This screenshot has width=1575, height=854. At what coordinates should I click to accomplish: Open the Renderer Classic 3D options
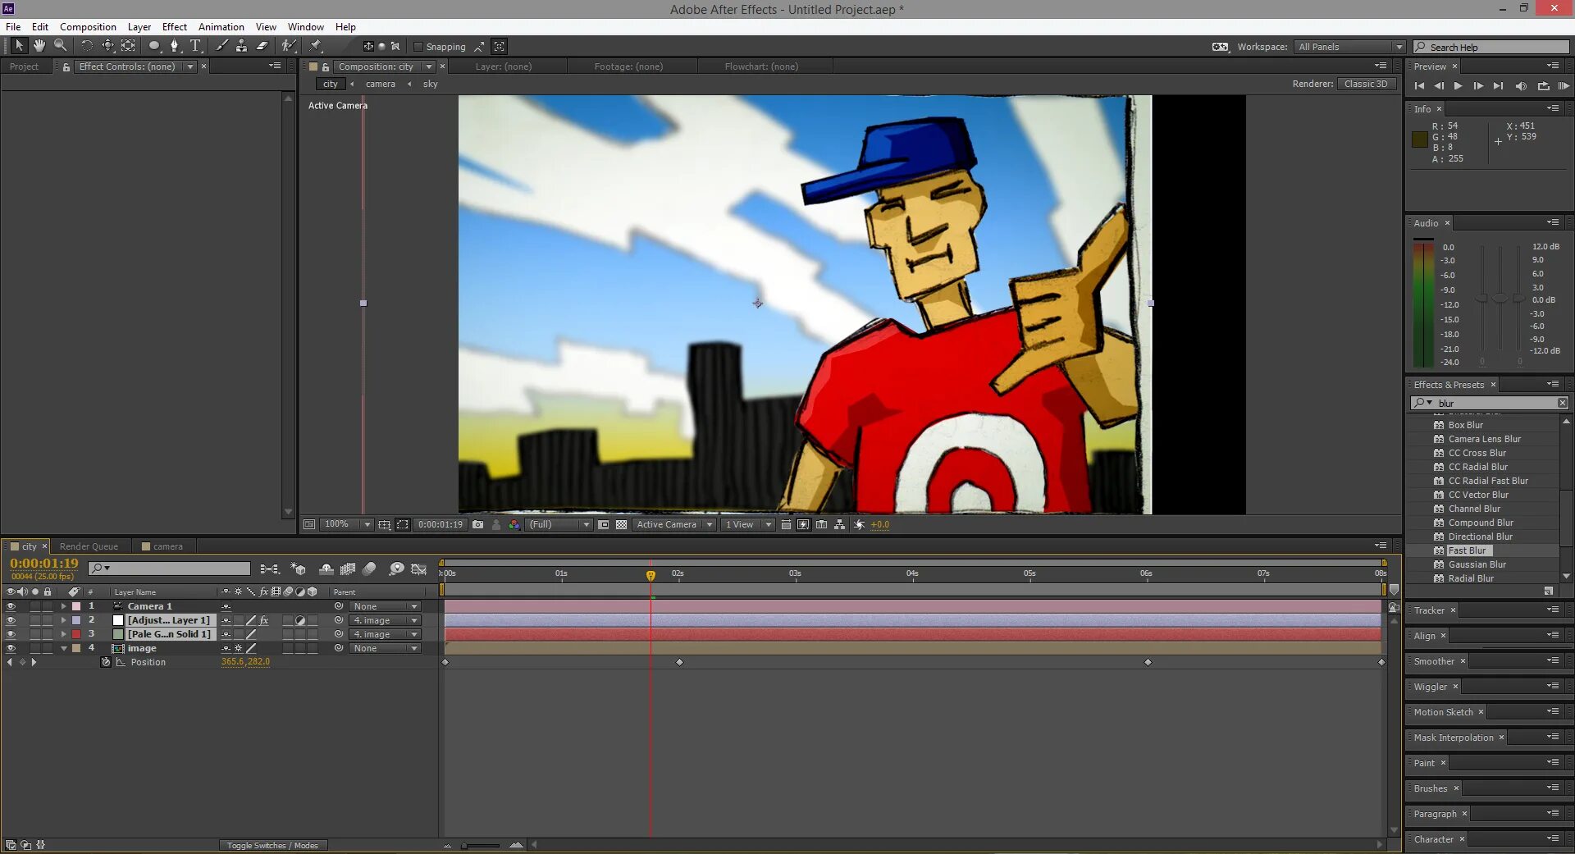point(1366,84)
